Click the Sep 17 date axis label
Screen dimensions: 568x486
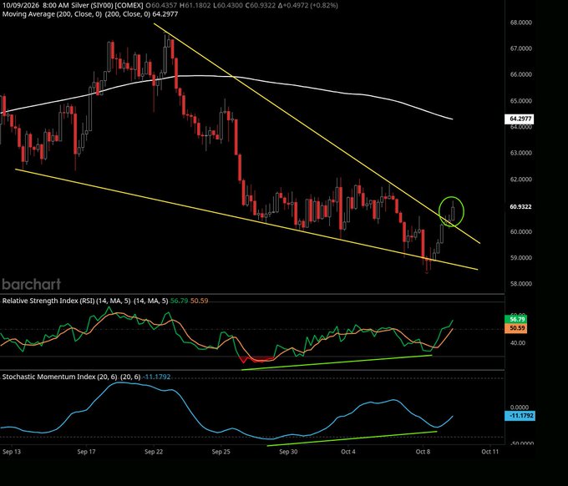[86, 452]
